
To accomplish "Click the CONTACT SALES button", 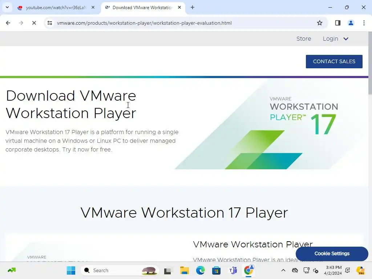I will pos(334,61).
